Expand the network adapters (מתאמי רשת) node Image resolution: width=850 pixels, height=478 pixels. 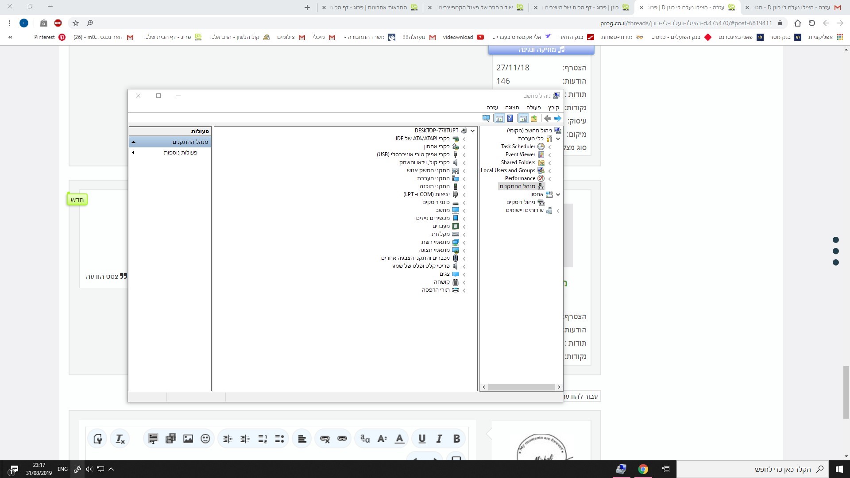[464, 243]
